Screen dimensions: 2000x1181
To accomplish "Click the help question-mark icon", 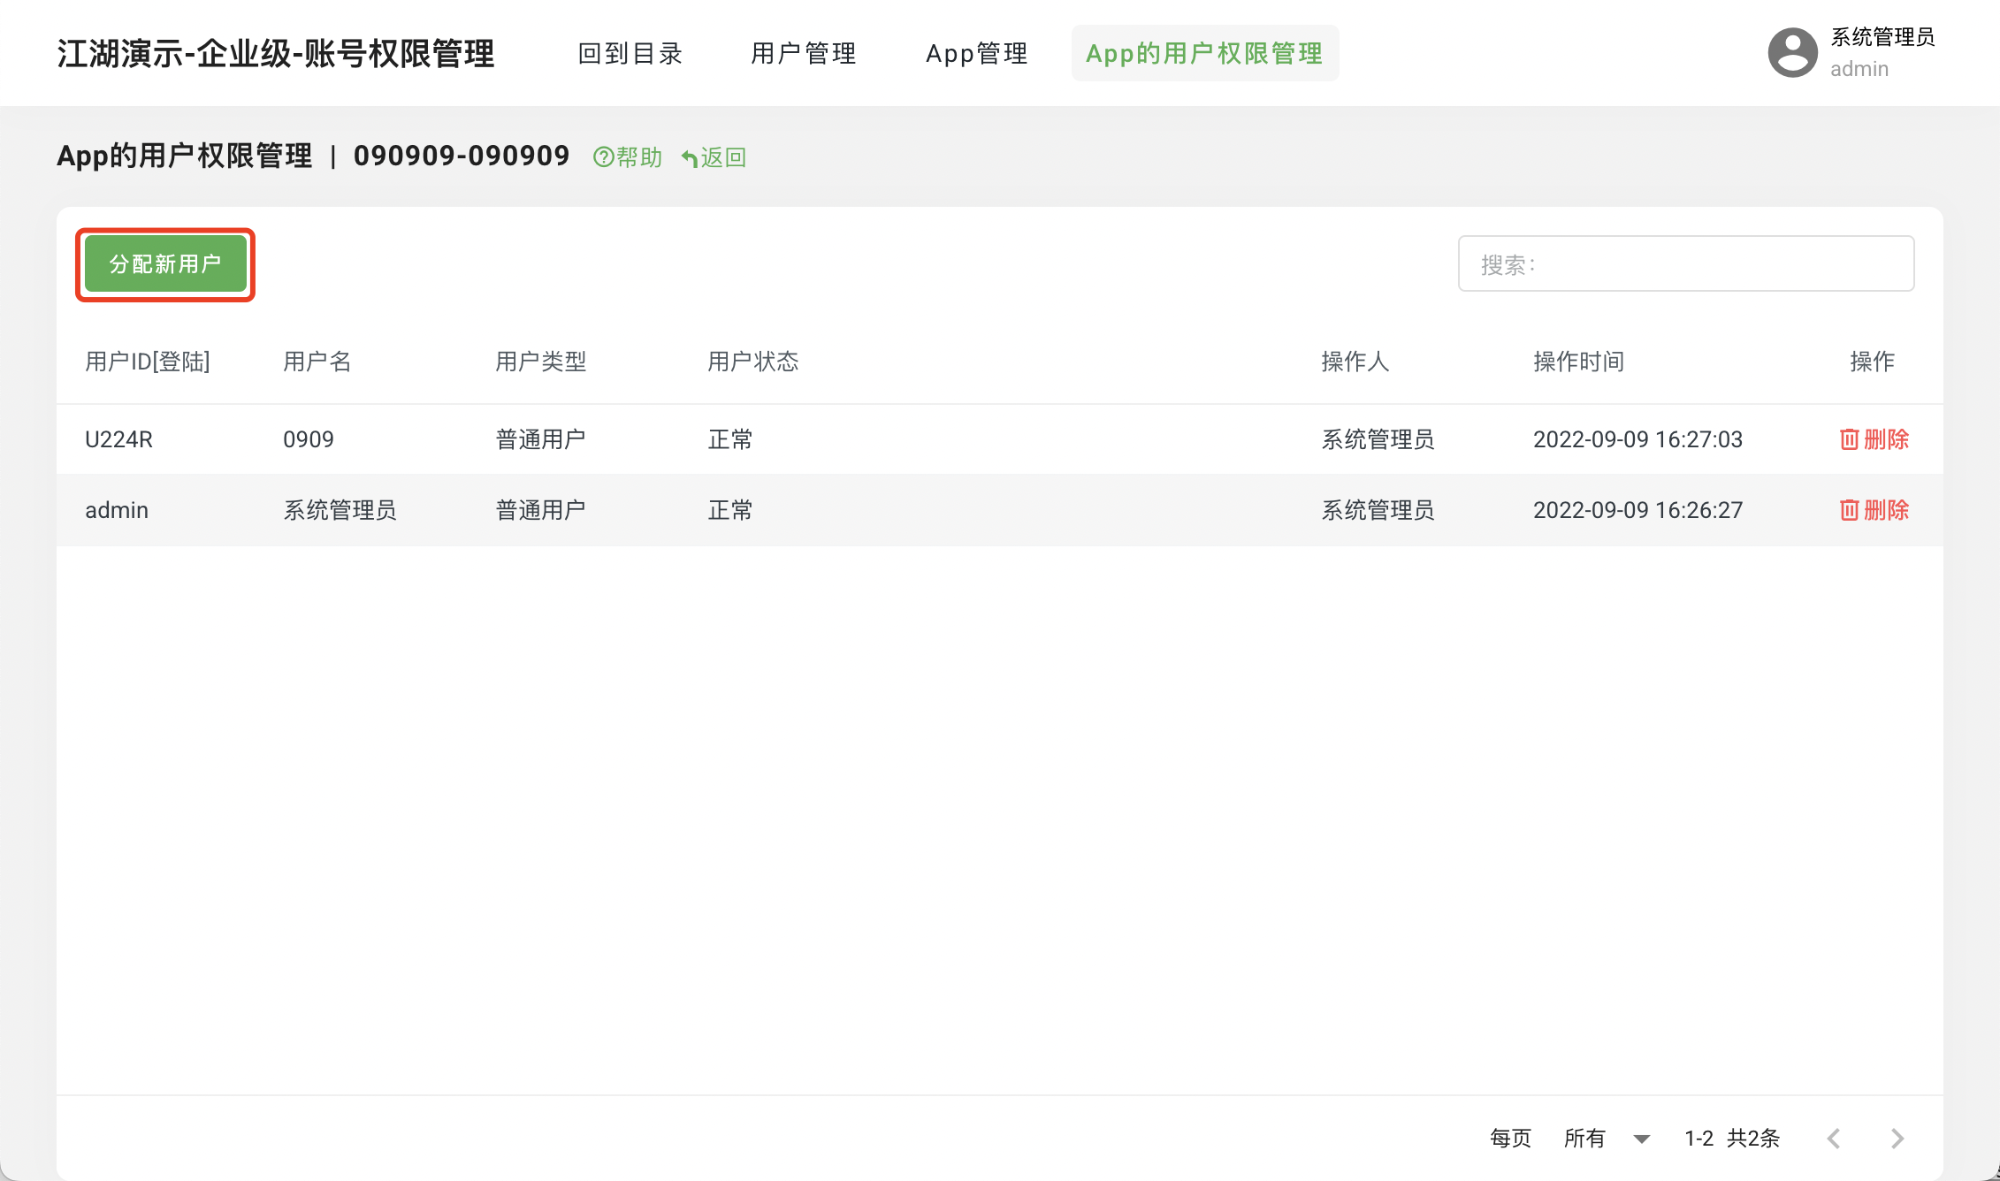I will point(603,157).
